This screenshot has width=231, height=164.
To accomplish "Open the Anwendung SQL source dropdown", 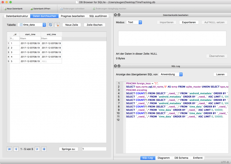I will click(171, 74).
